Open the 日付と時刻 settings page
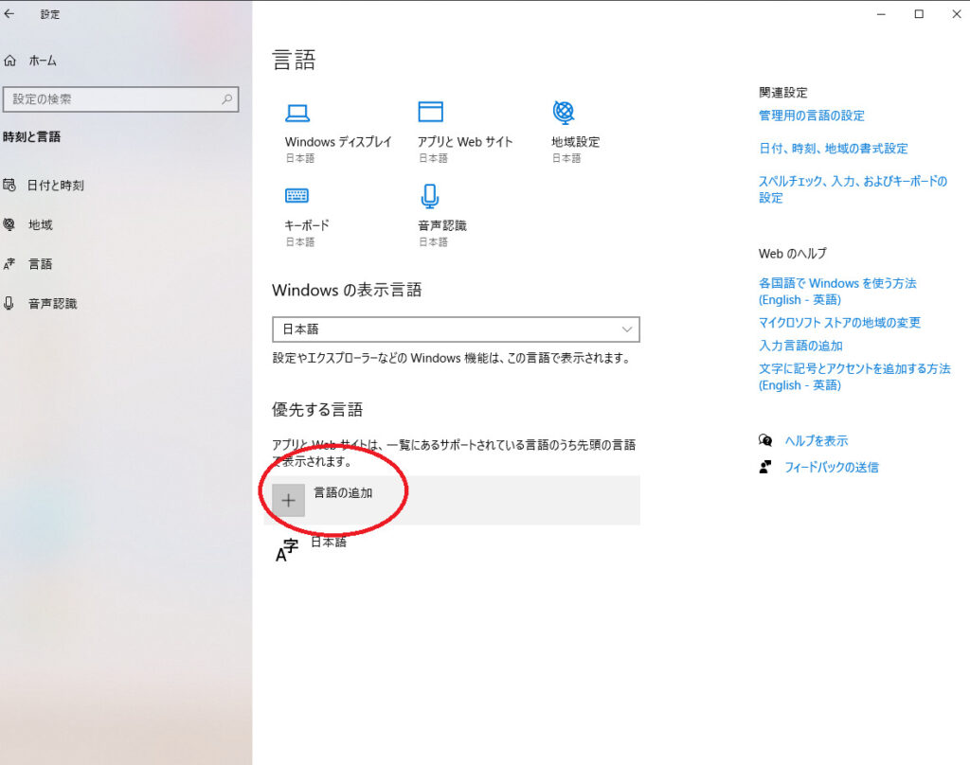 [56, 186]
